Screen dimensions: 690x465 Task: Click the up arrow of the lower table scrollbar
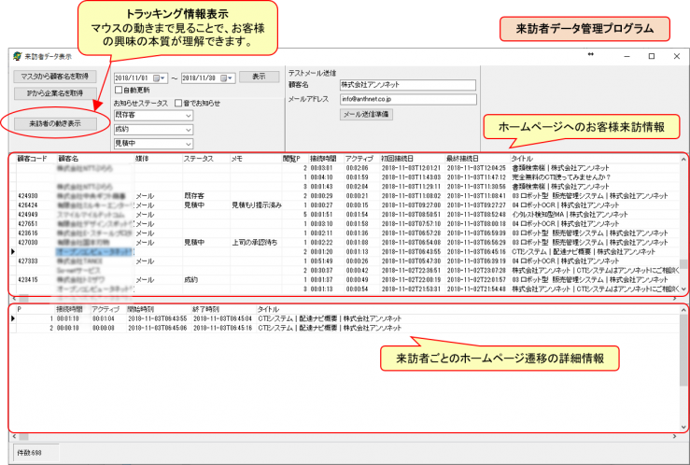coord(683,310)
